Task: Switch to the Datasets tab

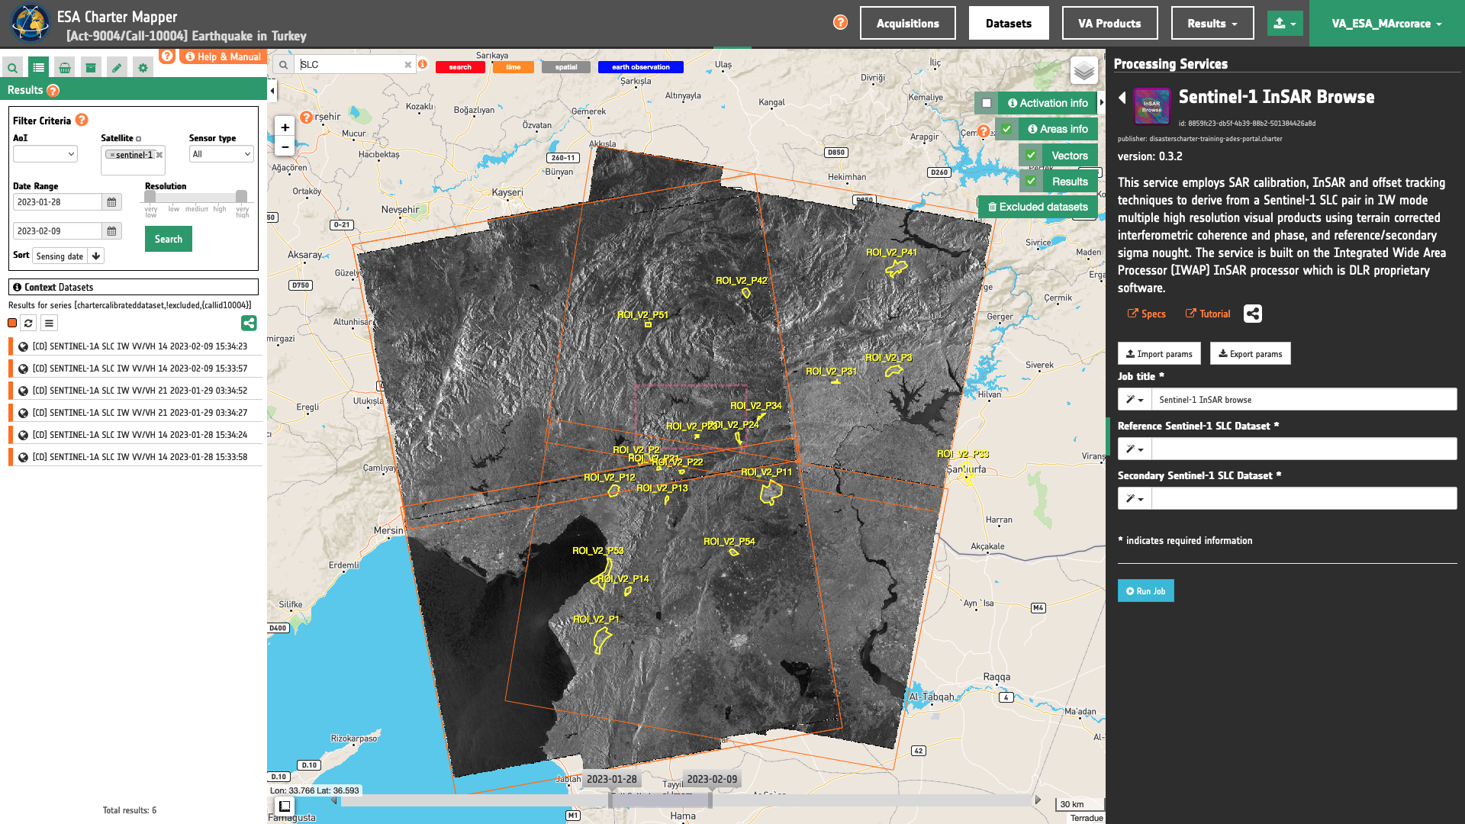Action: [x=1009, y=23]
